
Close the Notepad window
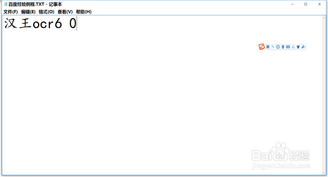click(319, 4)
